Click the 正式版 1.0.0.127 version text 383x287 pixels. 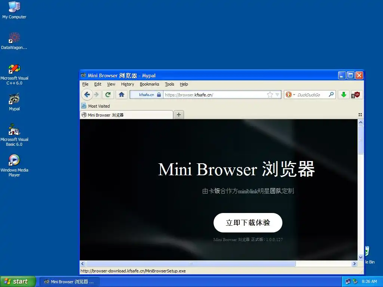[x=248, y=240]
